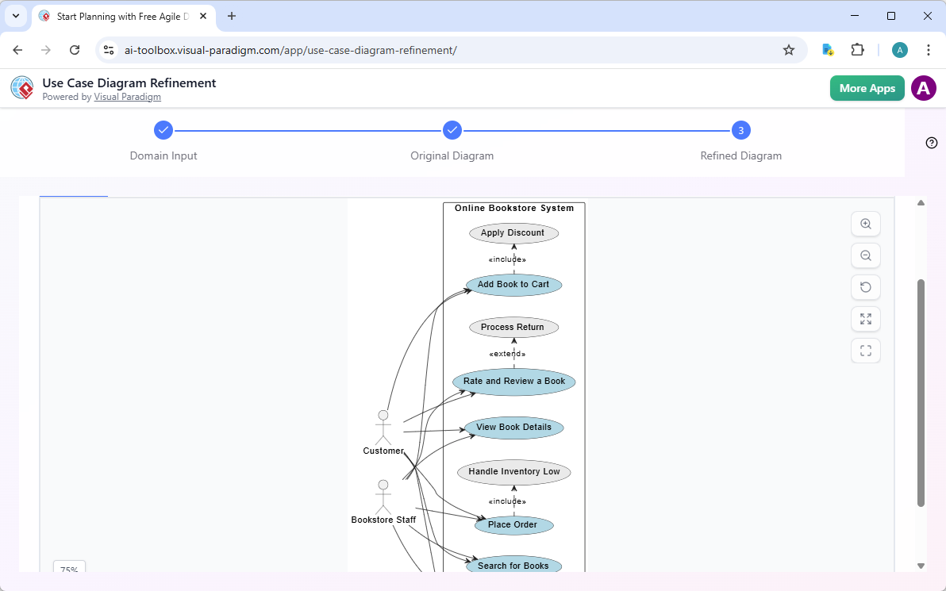Screen dimensions: 946x591
Task: Click the Zoom Out magnifier icon
Action: tap(865, 255)
